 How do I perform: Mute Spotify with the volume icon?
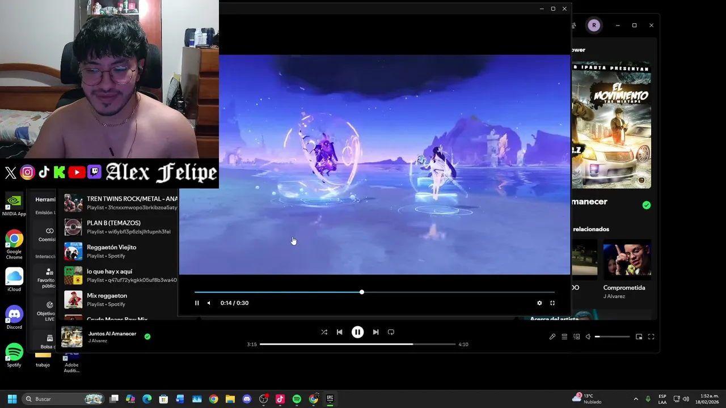click(x=588, y=337)
